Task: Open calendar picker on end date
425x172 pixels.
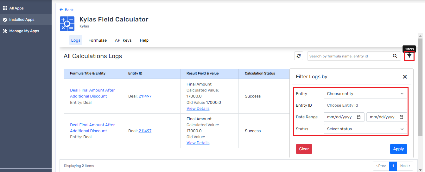Action: [x=401, y=117]
